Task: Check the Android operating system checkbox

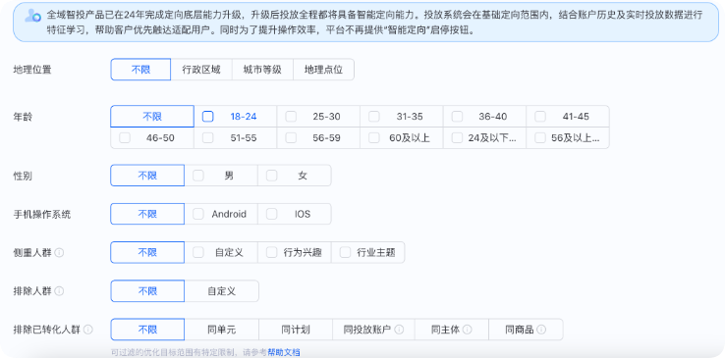Action: tap(198, 214)
